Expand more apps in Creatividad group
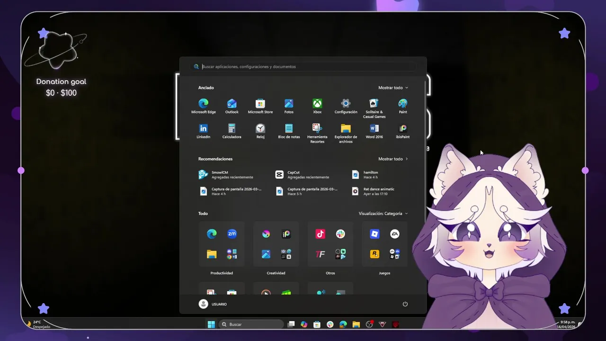 click(286, 254)
